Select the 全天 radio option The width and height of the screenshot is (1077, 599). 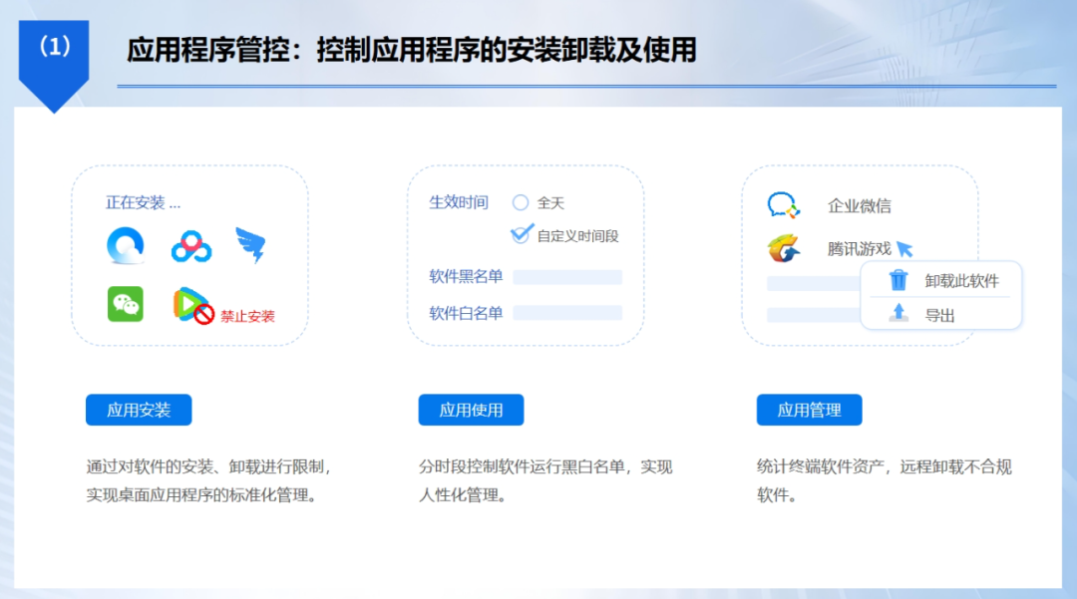click(520, 201)
